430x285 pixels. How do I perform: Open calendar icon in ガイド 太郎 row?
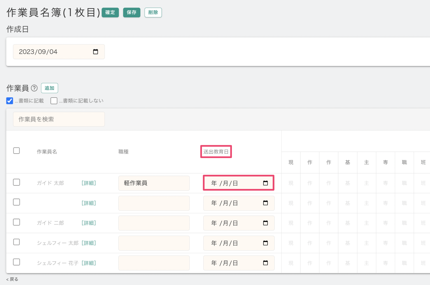coord(265,183)
